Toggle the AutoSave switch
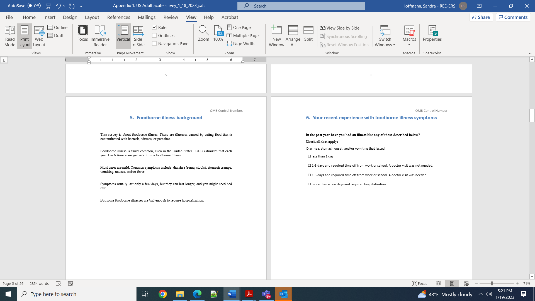The height and width of the screenshot is (301, 535). (34, 6)
